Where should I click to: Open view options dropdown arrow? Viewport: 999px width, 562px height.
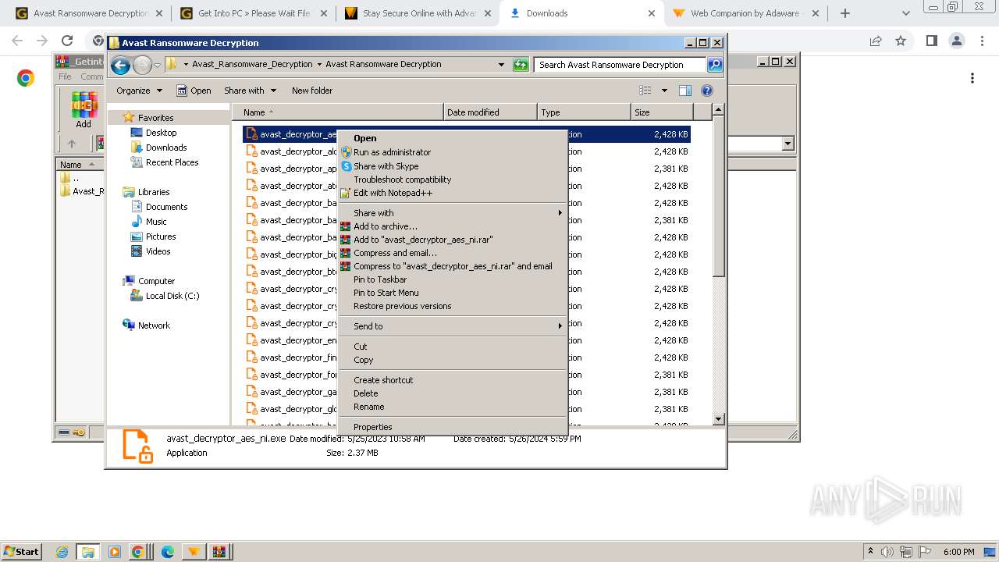[x=664, y=91]
